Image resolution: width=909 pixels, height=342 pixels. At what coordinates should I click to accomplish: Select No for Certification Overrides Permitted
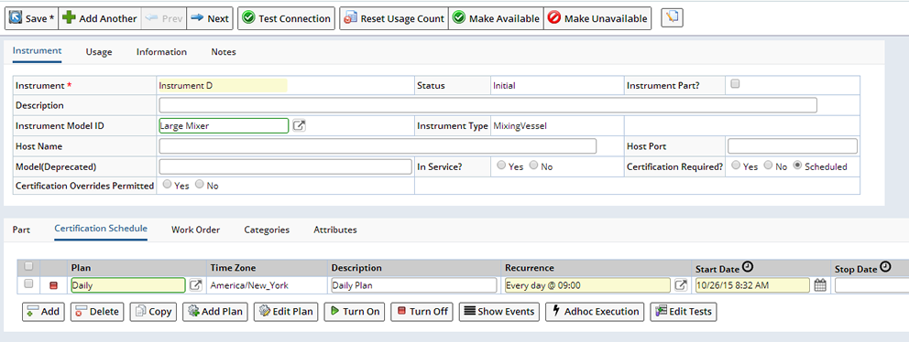pos(200,186)
